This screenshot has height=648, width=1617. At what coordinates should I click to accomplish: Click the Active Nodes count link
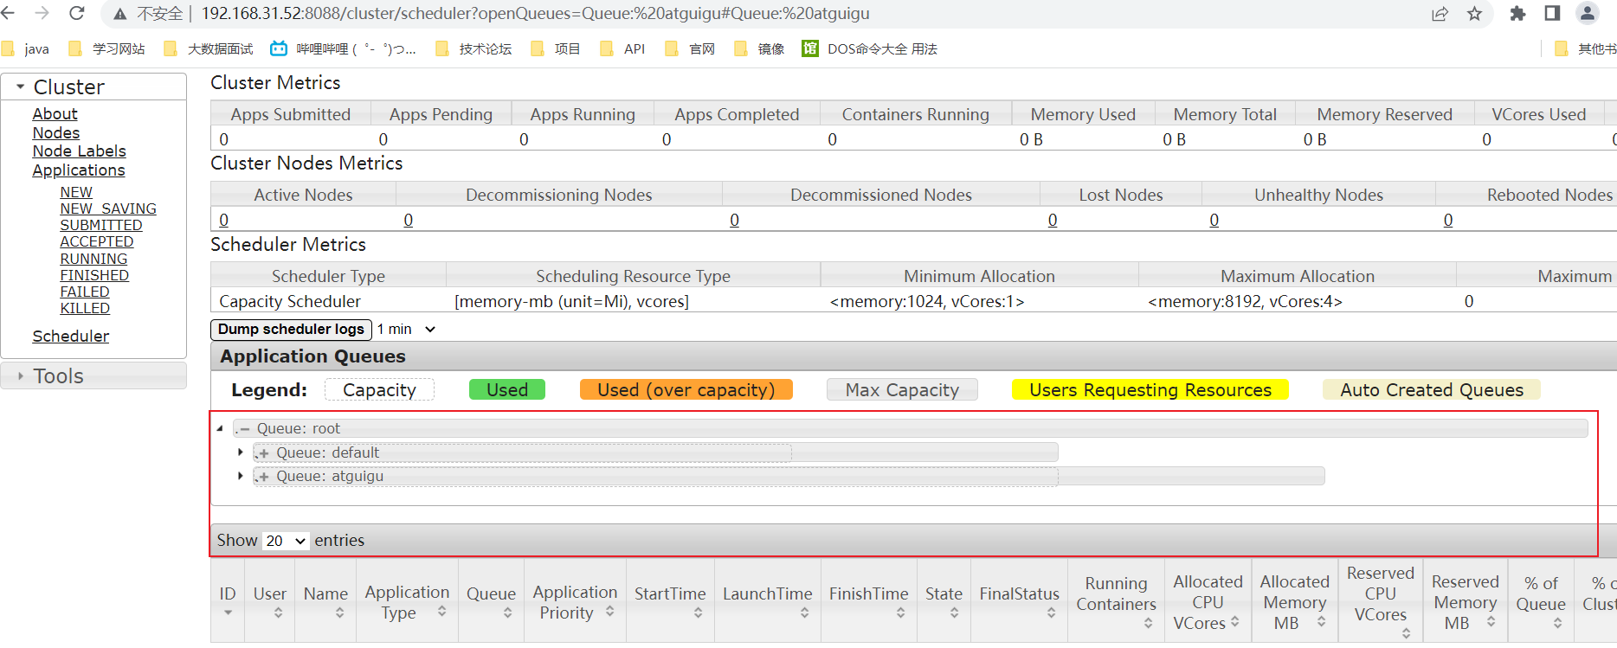pyautogui.click(x=224, y=221)
